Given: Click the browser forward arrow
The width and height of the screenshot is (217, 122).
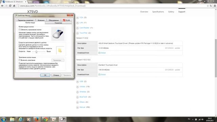Looking at the screenshot, I should (x=6, y=6).
